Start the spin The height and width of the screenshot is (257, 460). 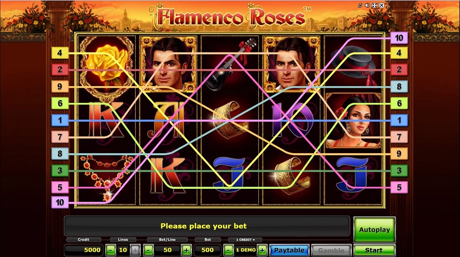coord(374,251)
